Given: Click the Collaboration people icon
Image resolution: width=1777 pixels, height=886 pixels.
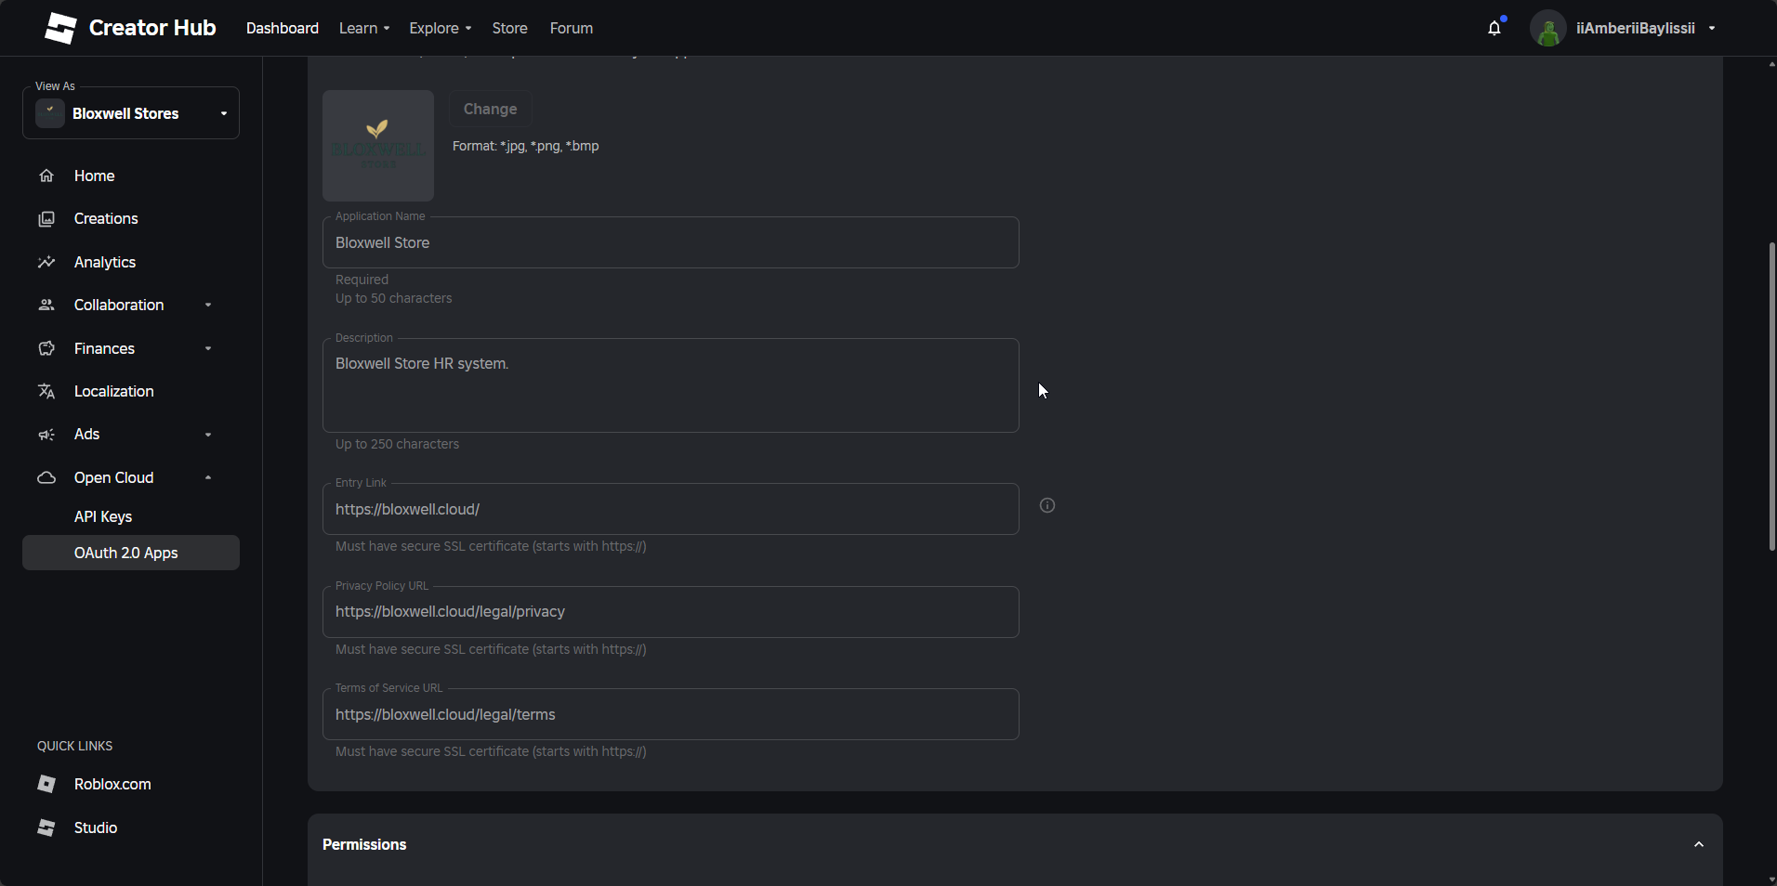Looking at the screenshot, I should pos(46,305).
